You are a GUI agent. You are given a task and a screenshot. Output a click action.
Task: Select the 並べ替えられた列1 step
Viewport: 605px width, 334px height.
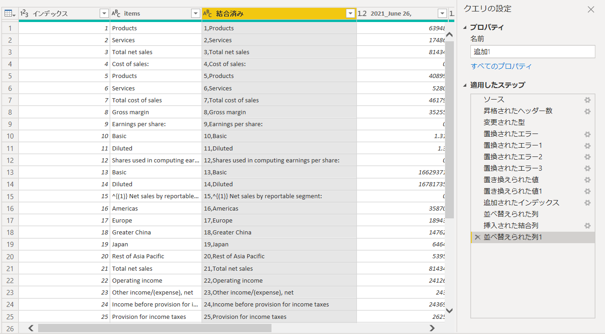click(533, 237)
